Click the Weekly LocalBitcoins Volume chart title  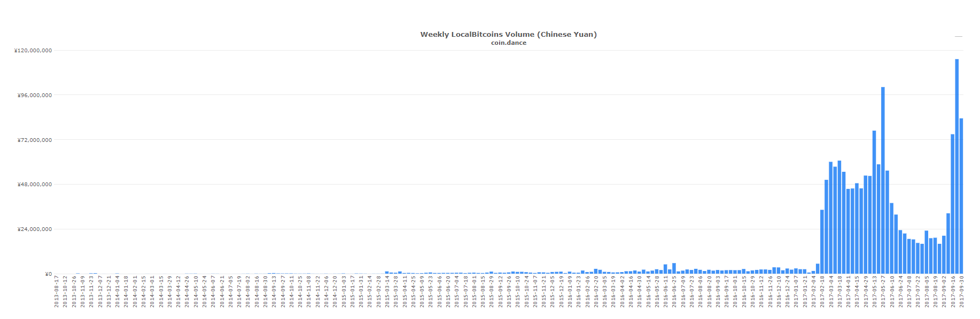[x=508, y=35]
